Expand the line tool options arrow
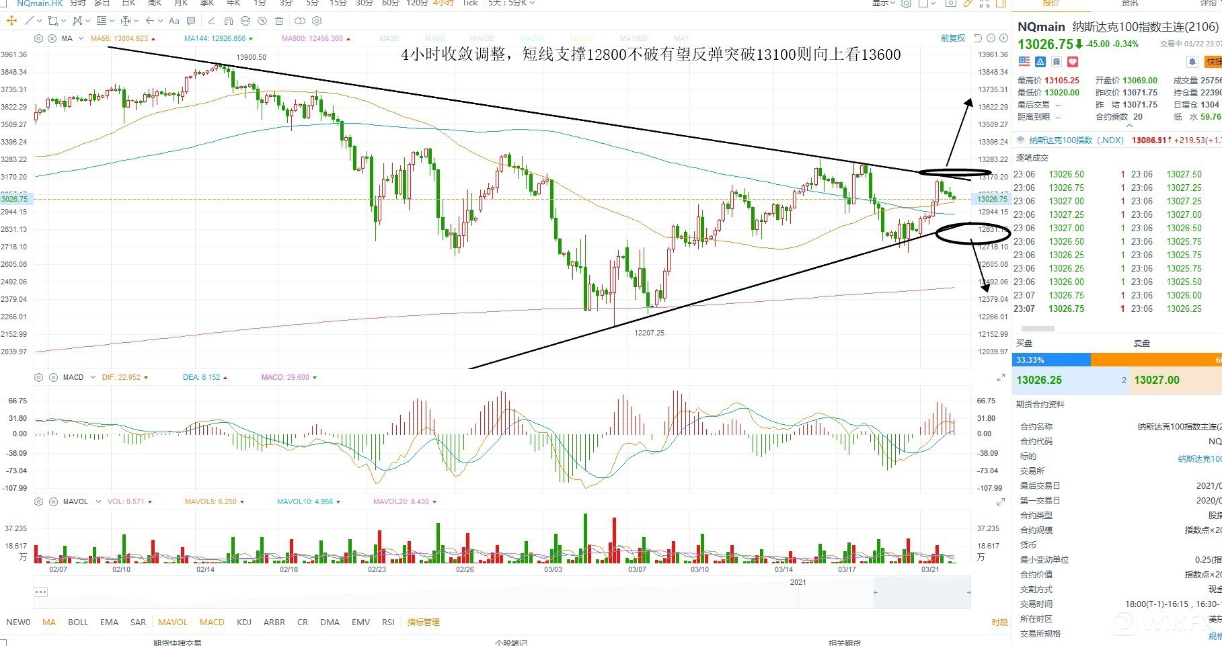The width and height of the screenshot is (1222, 646). (x=40, y=21)
